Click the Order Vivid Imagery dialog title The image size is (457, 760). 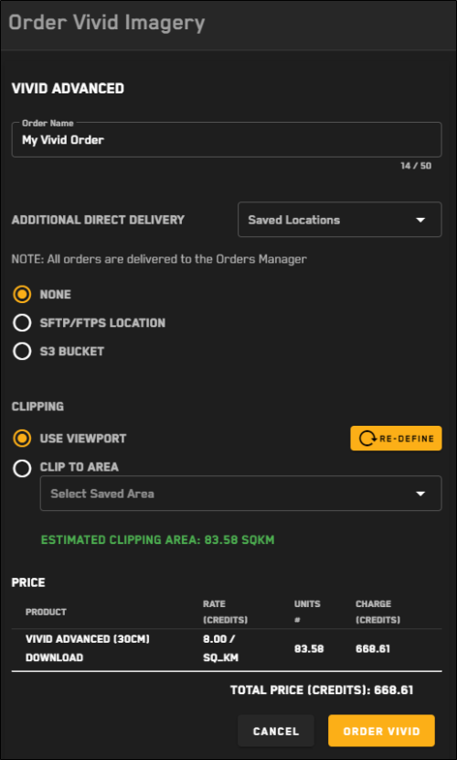point(107,23)
